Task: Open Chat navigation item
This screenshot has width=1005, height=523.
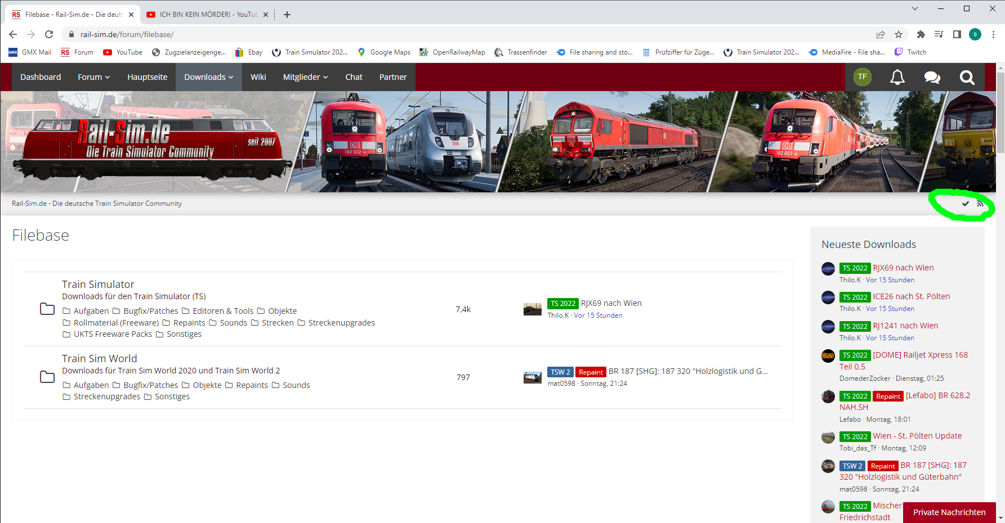Action: pos(354,77)
